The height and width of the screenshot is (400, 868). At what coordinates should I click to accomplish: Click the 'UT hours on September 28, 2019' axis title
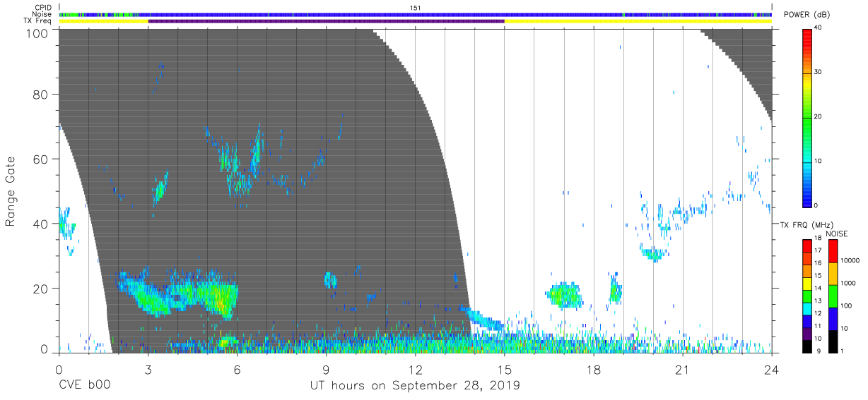[x=415, y=386]
